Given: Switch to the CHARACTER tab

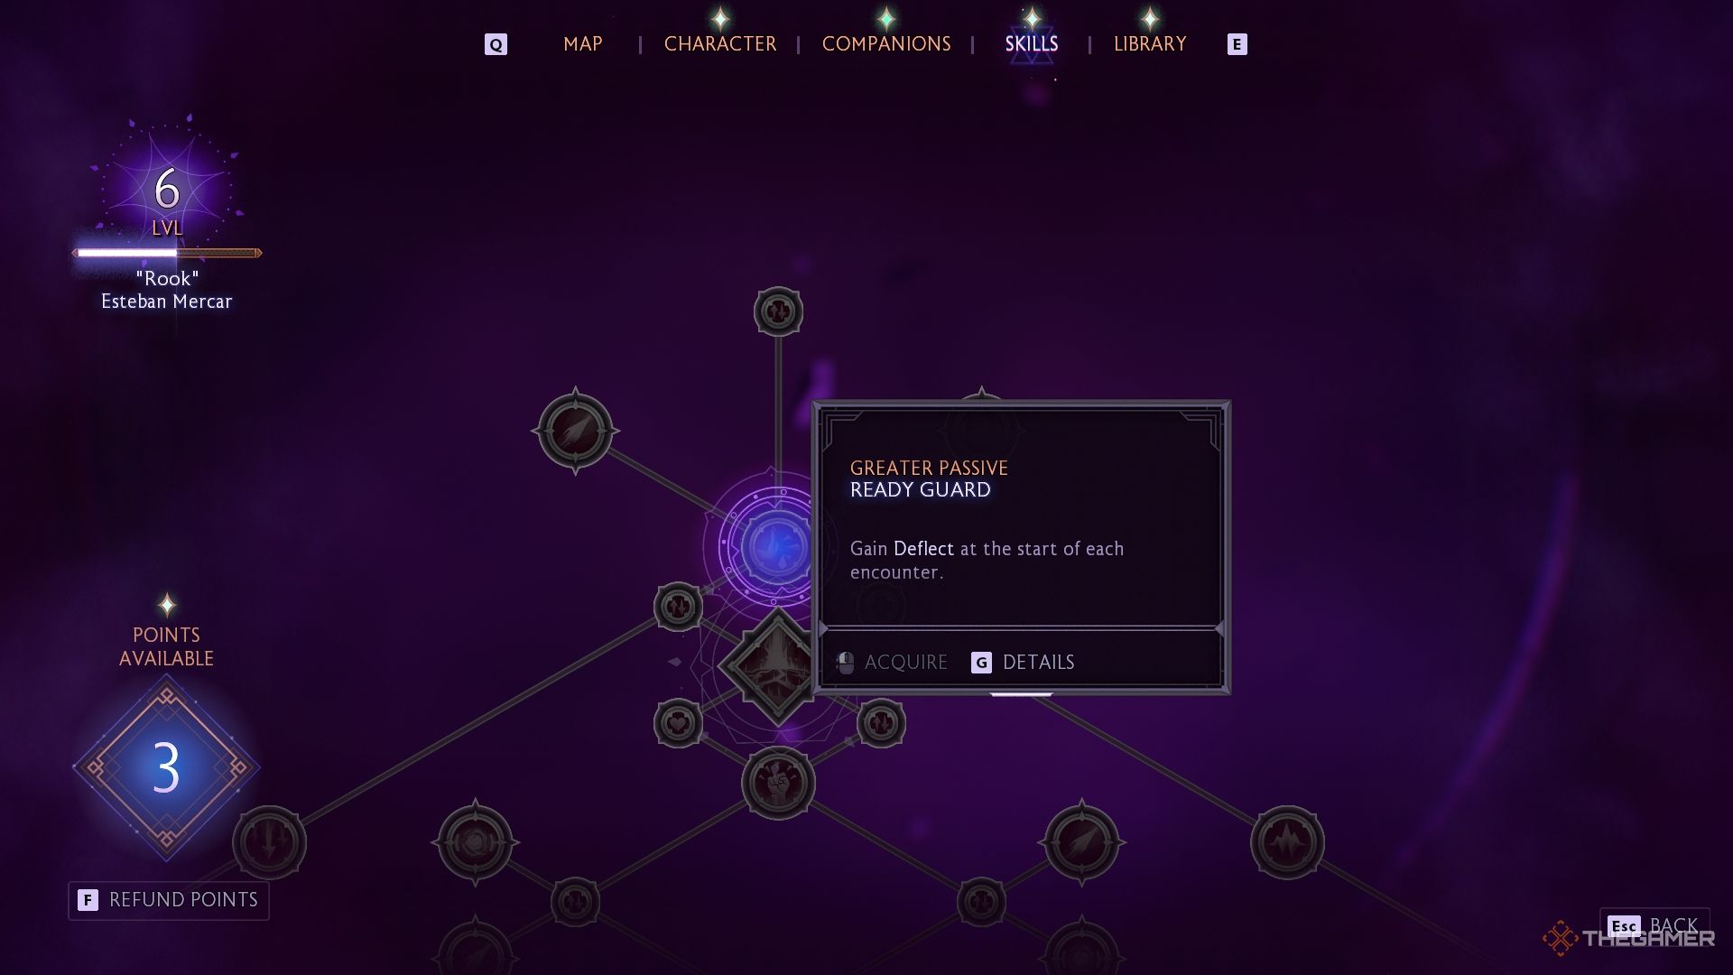Looking at the screenshot, I should 718,44.
